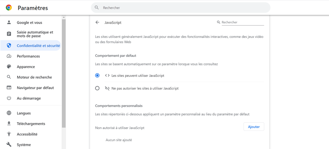Open Moteur de recherche settings
Screen dimensions: 329x149
(x=34, y=77)
